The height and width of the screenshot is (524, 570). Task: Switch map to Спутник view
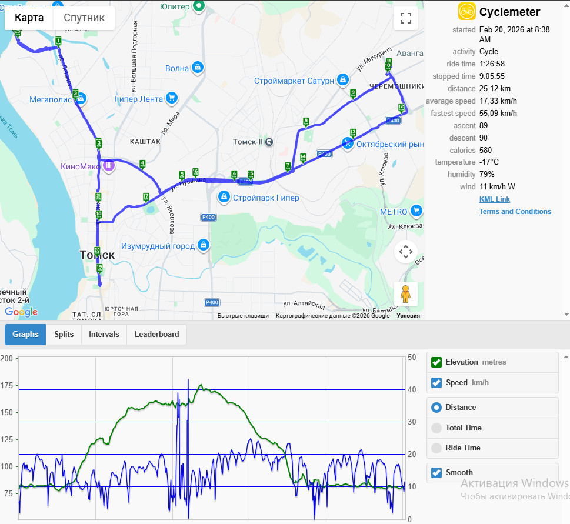point(84,18)
